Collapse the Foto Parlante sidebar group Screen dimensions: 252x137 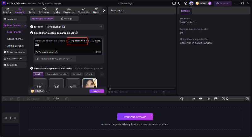tap(25, 25)
